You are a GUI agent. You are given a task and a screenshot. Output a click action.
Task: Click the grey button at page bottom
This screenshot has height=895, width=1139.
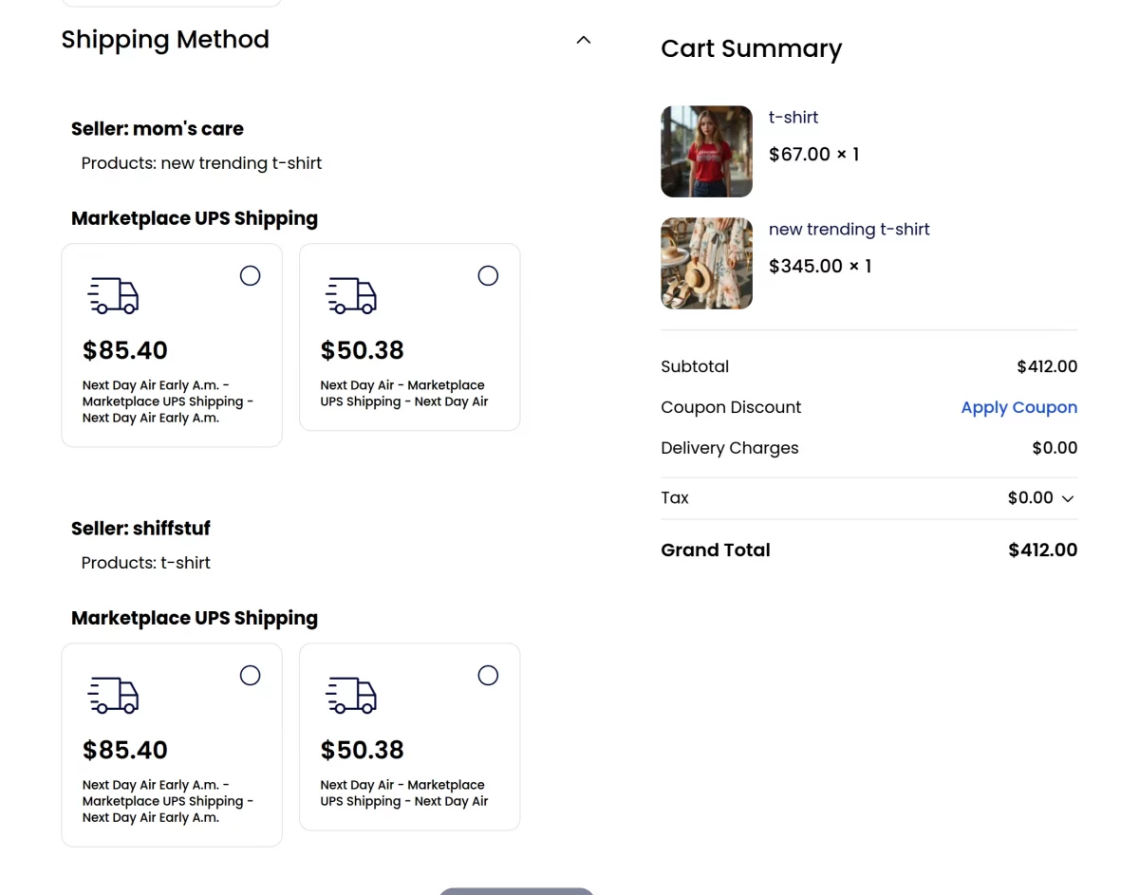516,891
